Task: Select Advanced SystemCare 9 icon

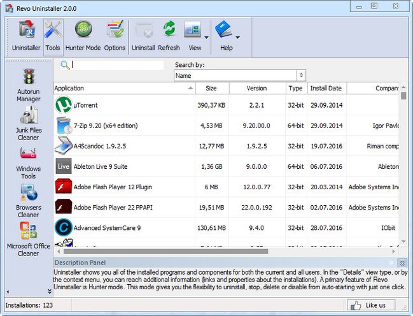Action: tap(64, 227)
